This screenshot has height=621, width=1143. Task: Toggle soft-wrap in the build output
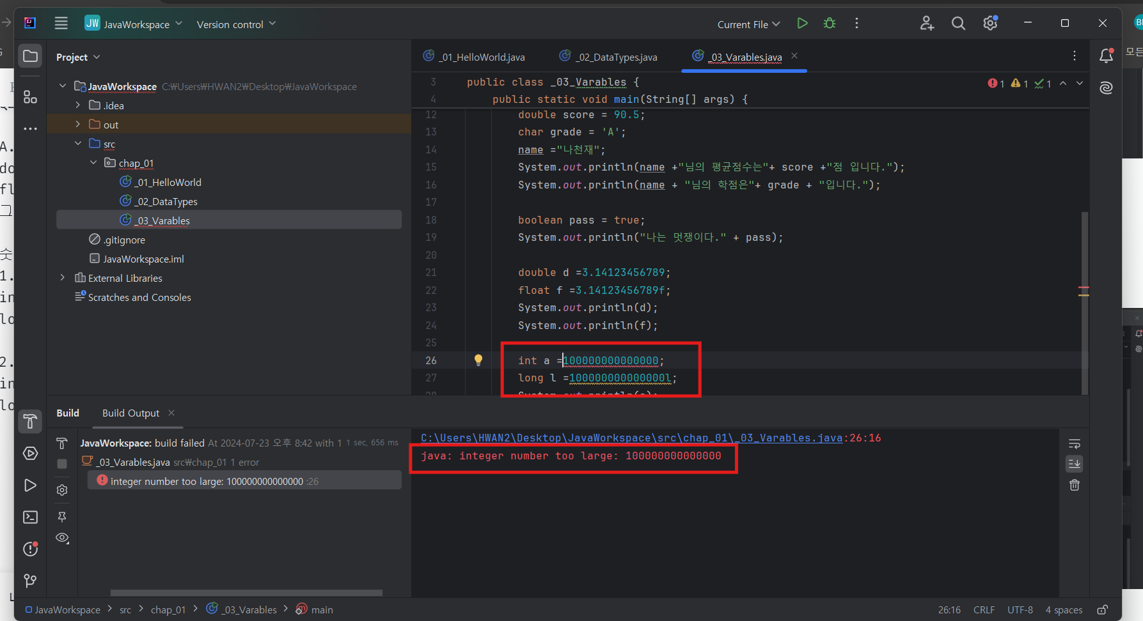(1075, 443)
